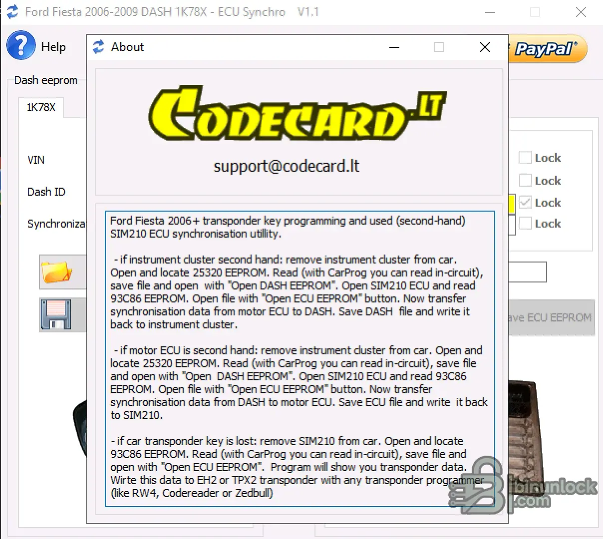Click the Save ECU EEPROM button

coord(551,317)
